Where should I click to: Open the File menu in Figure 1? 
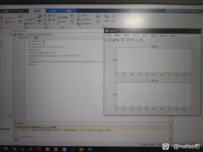tap(108, 35)
